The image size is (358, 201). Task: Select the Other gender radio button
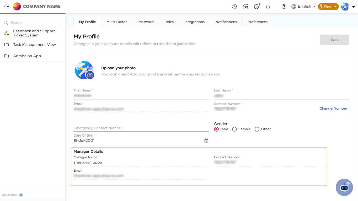coord(257,129)
